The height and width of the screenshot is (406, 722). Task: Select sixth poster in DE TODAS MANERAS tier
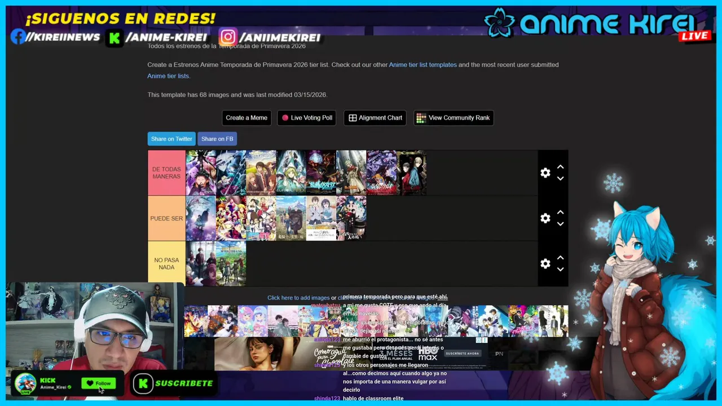(x=351, y=173)
